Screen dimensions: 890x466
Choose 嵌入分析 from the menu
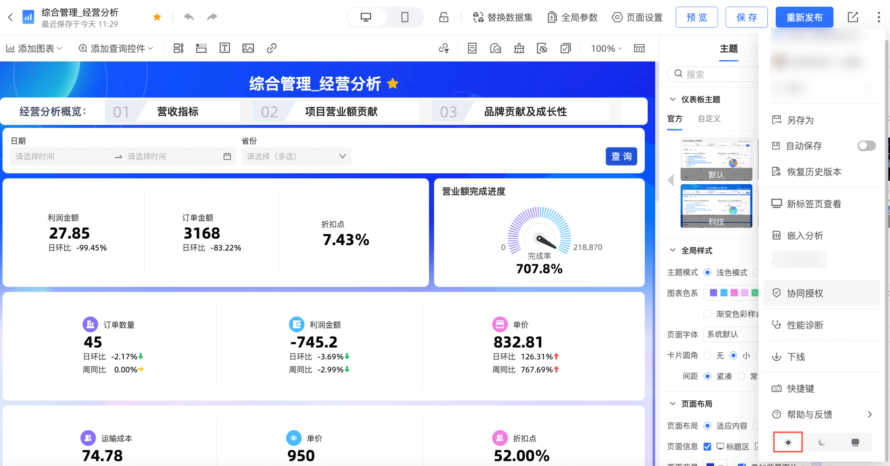[x=822, y=236]
